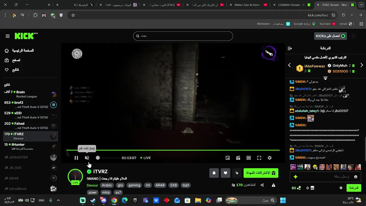Toggle picture-in-picture mini player

coord(228,158)
